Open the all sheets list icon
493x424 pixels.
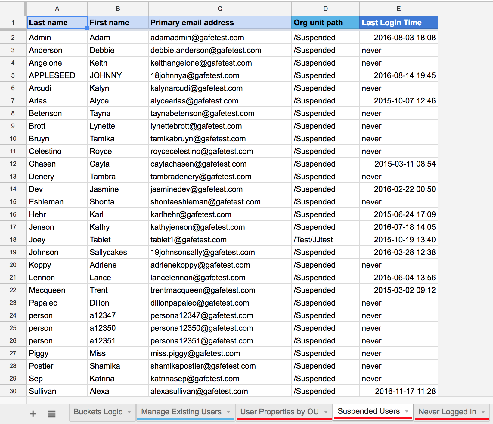[x=52, y=414]
